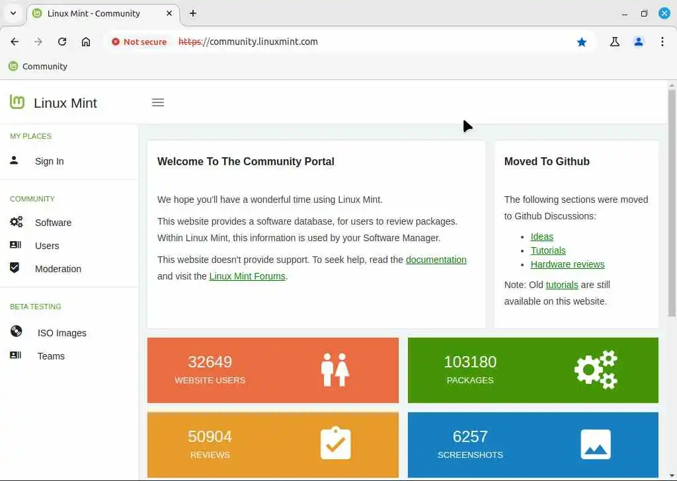Viewport: 677px width, 481px height.
Task: Click the Linux Mint site title
Action: [x=65, y=102]
